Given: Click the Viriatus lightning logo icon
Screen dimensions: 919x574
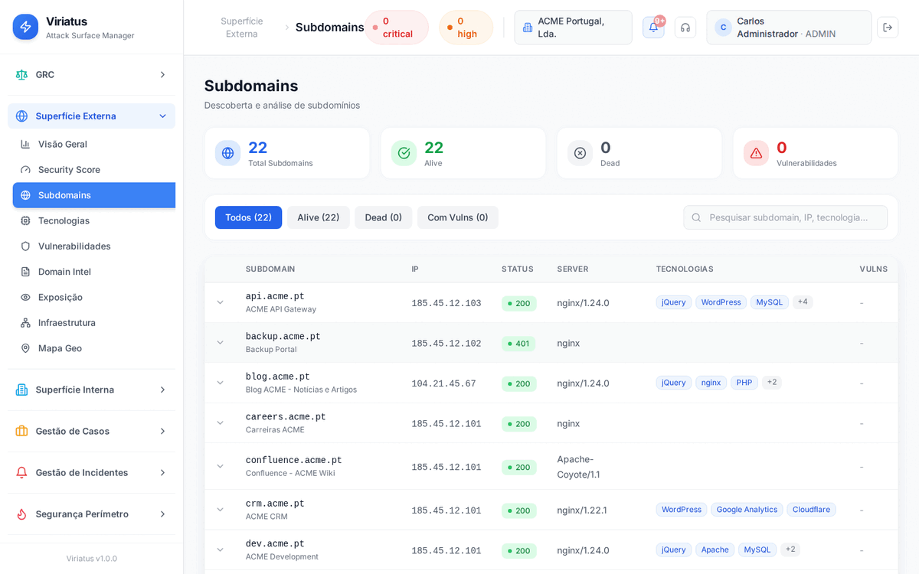Looking at the screenshot, I should (x=25, y=27).
